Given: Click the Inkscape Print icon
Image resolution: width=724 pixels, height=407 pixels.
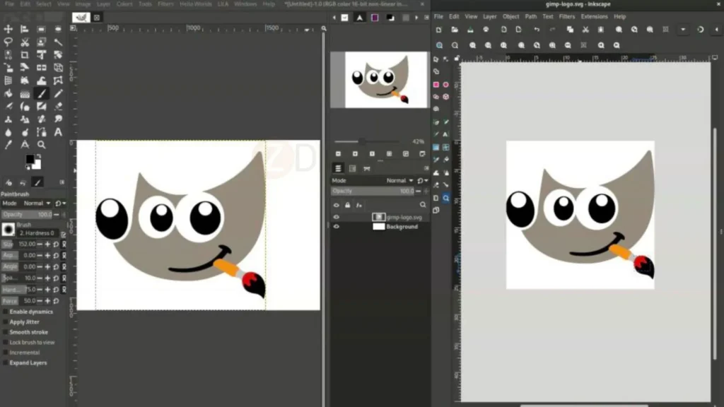Looking at the screenshot, I should (x=486, y=30).
